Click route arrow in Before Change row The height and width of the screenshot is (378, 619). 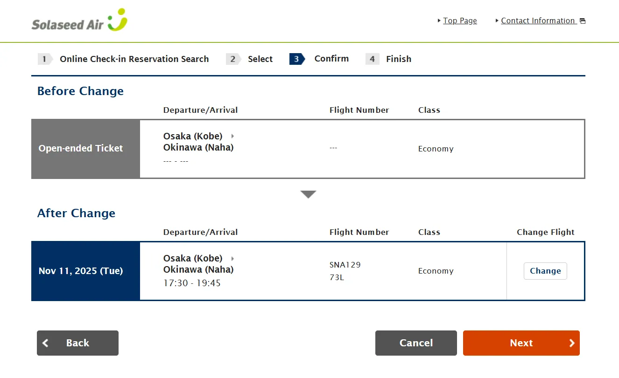click(x=232, y=136)
